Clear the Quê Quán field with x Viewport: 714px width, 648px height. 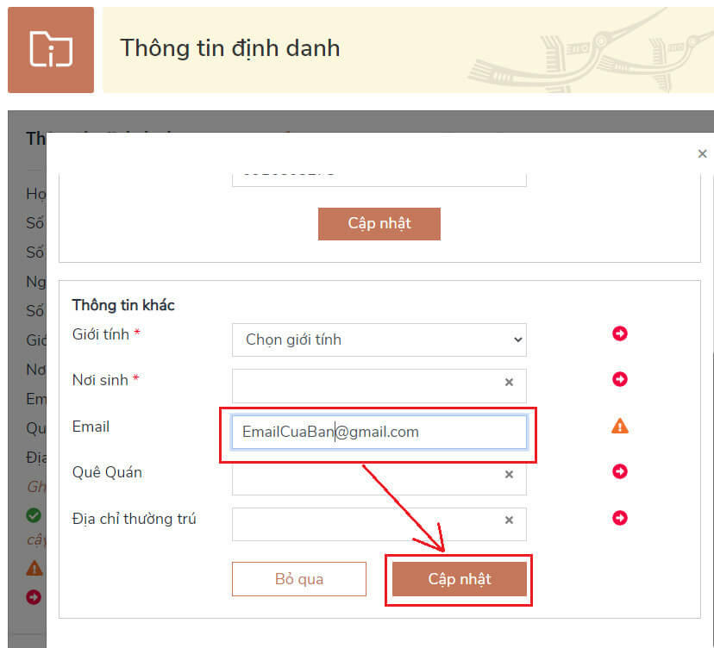(x=509, y=475)
